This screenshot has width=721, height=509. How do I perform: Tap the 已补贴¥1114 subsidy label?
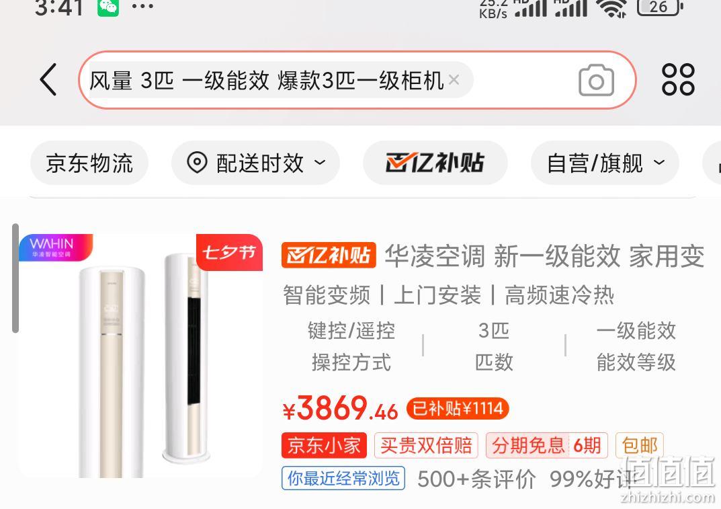click(x=458, y=408)
